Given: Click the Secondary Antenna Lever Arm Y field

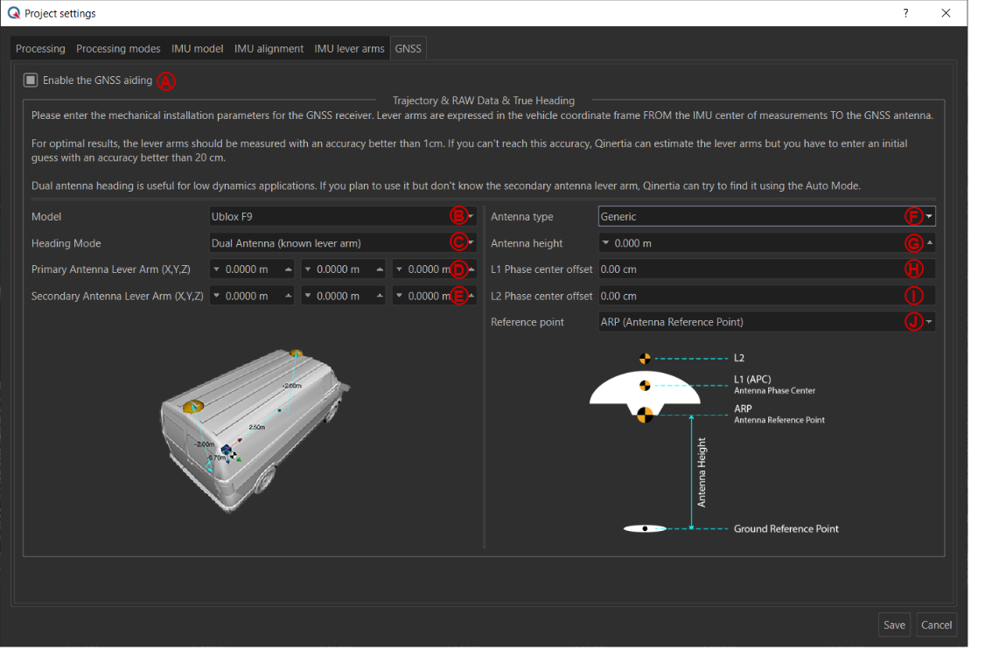Looking at the screenshot, I should [344, 296].
